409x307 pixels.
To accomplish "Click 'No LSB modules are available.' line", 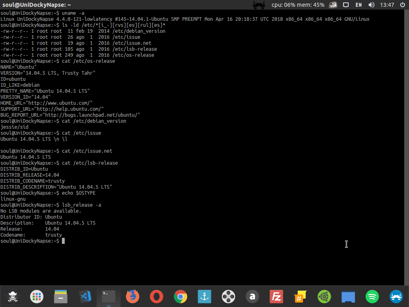I will coord(41,211).
